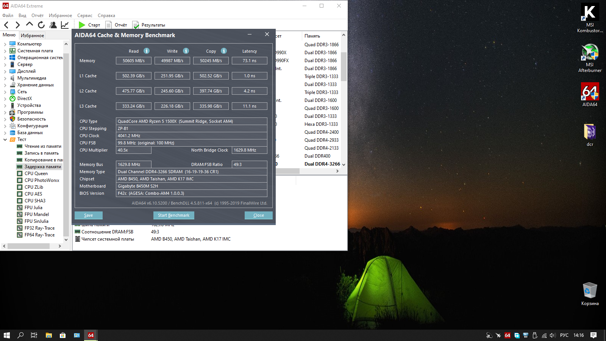Select CPU PhotoWorxx test
This screenshot has width=606, height=341.
pos(42,180)
